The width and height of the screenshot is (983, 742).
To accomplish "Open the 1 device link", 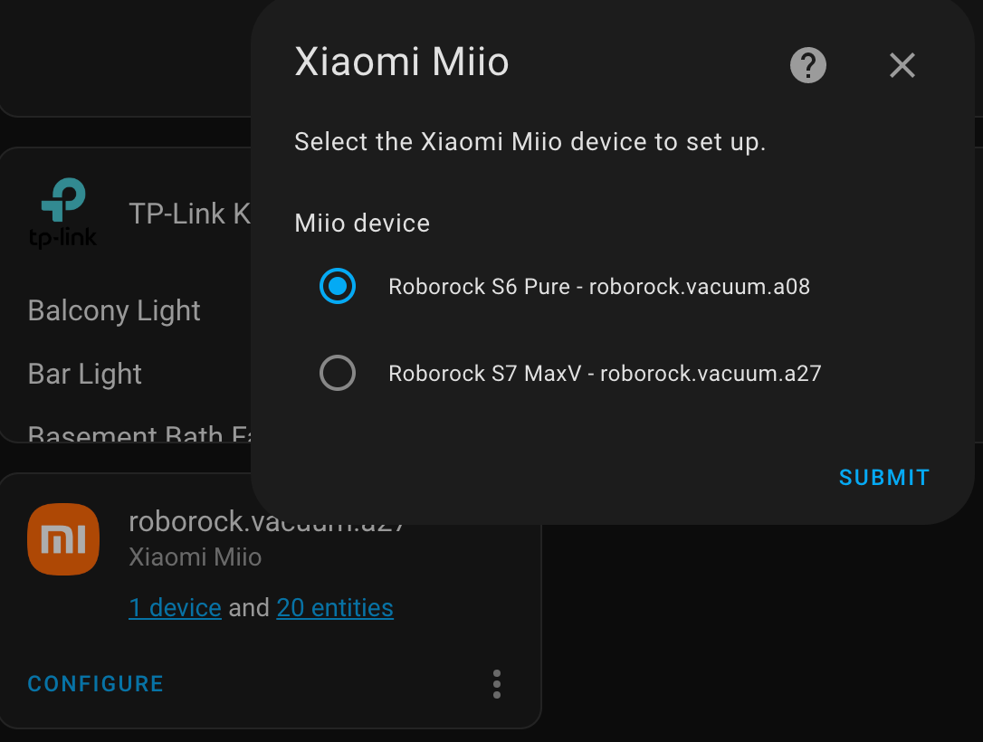I will 175,607.
